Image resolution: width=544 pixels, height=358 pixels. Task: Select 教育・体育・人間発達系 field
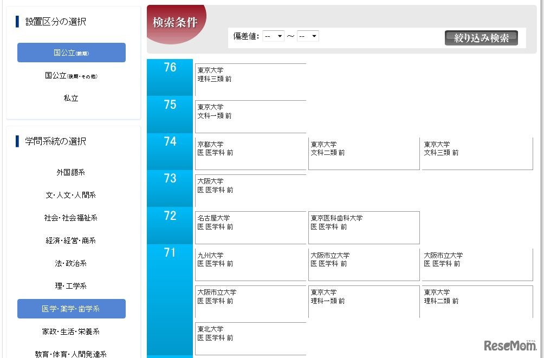[71, 354]
